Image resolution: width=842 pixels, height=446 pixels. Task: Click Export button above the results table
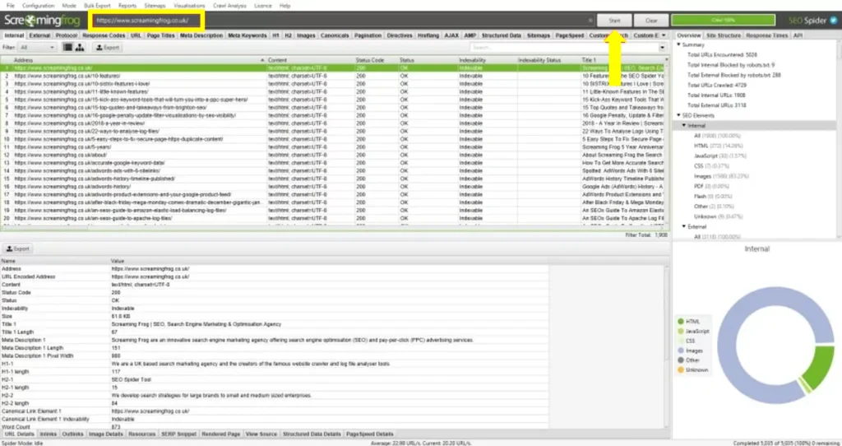click(109, 48)
